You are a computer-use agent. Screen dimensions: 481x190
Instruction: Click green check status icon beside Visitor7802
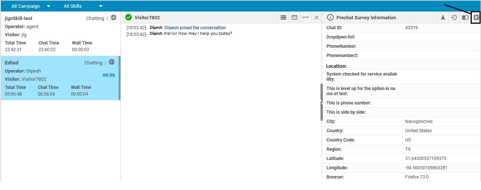click(129, 17)
